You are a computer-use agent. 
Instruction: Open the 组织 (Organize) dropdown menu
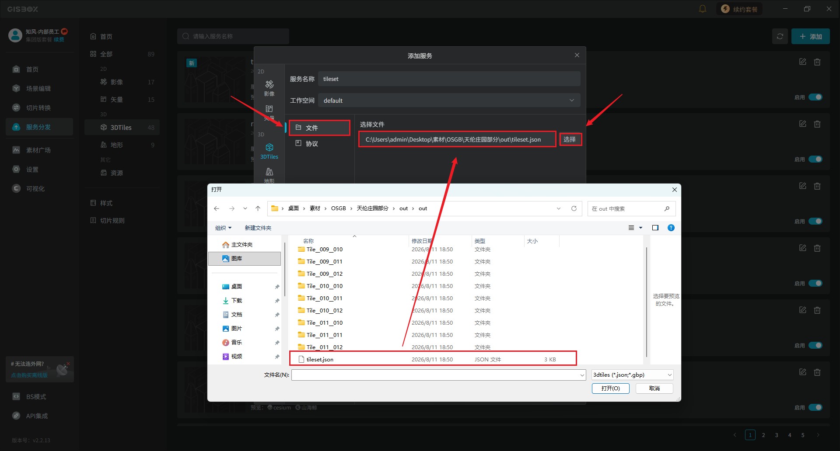point(223,228)
